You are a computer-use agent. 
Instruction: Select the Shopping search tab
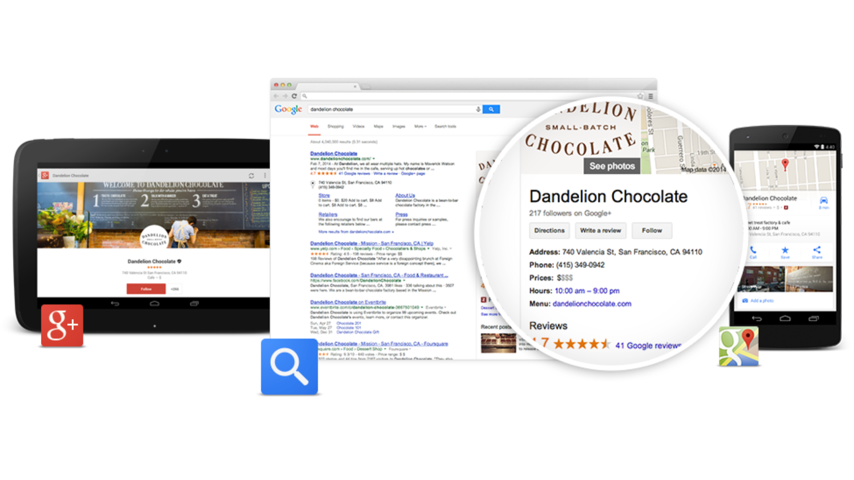tap(336, 127)
